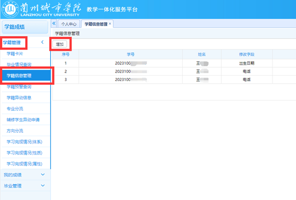Click the 毕业管理 section label
Viewport: 296px width, 200px height.
pyautogui.click(x=13, y=186)
